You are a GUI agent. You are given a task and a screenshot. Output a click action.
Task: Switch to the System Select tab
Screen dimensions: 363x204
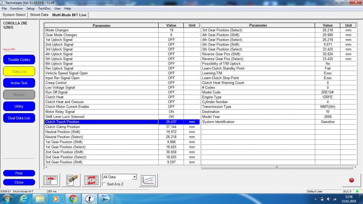14,15
